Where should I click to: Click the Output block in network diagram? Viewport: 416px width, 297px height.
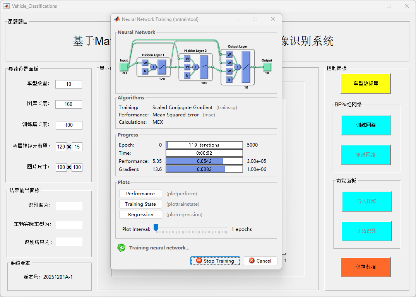(267, 67)
